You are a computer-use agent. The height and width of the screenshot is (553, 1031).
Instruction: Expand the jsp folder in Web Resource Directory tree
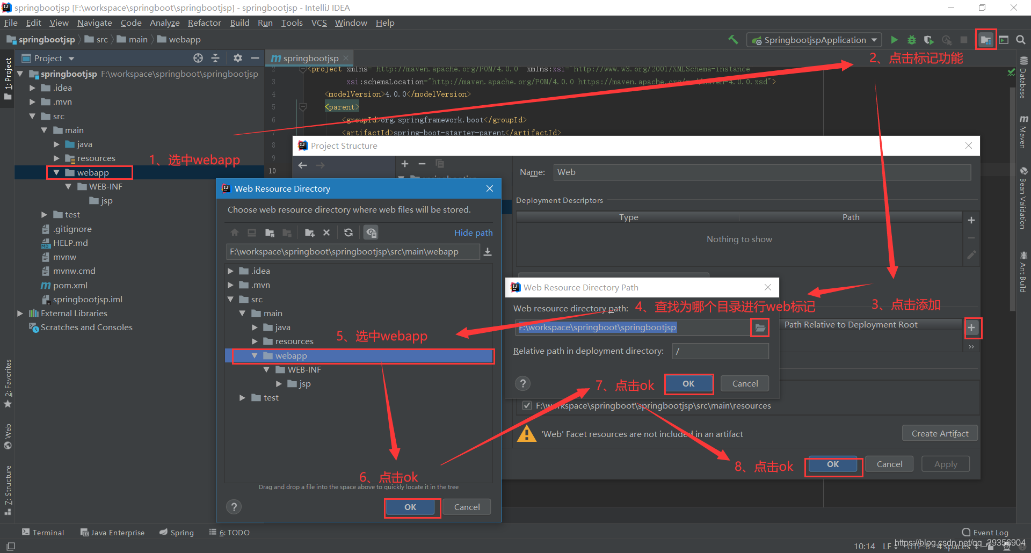point(279,384)
